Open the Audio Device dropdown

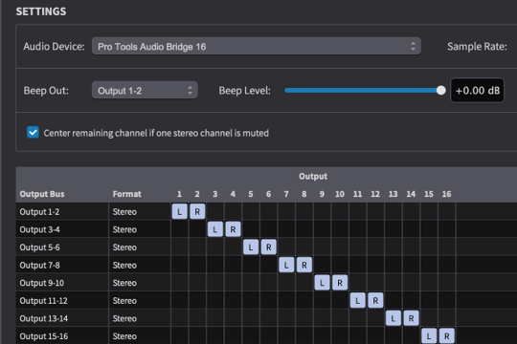(x=257, y=47)
